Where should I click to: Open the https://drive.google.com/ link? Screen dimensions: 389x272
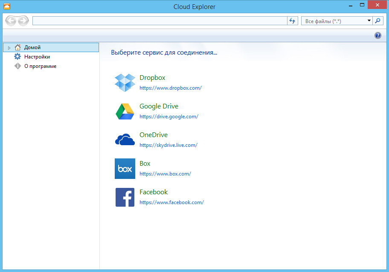coord(169,117)
